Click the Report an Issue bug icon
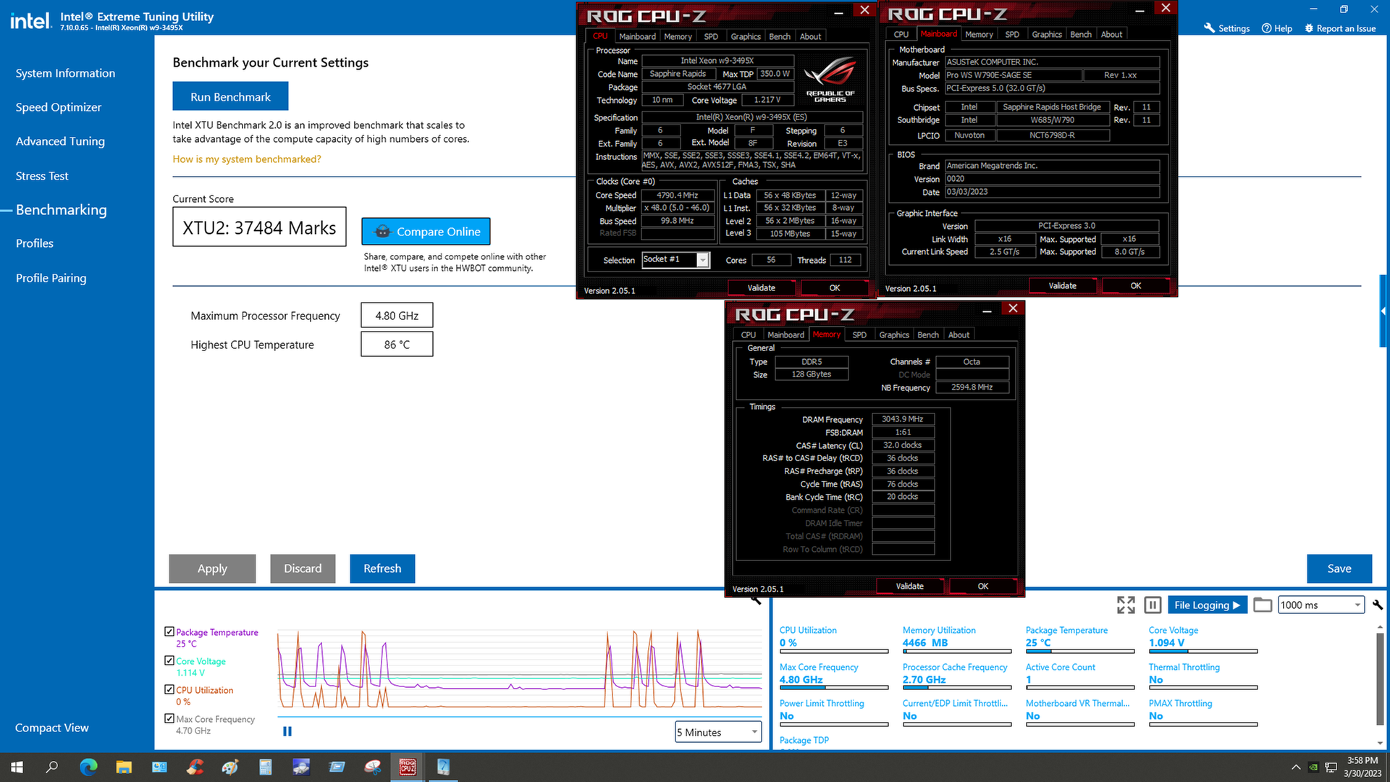1390x782 pixels. coord(1309,28)
